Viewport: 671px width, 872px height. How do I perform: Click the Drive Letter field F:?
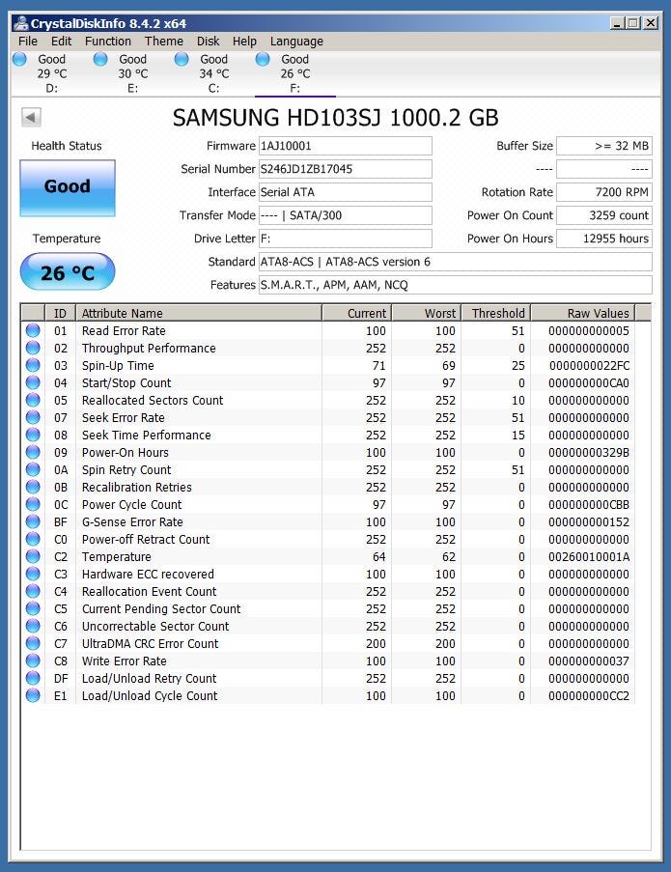pyautogui.click(x=346, y=239)
